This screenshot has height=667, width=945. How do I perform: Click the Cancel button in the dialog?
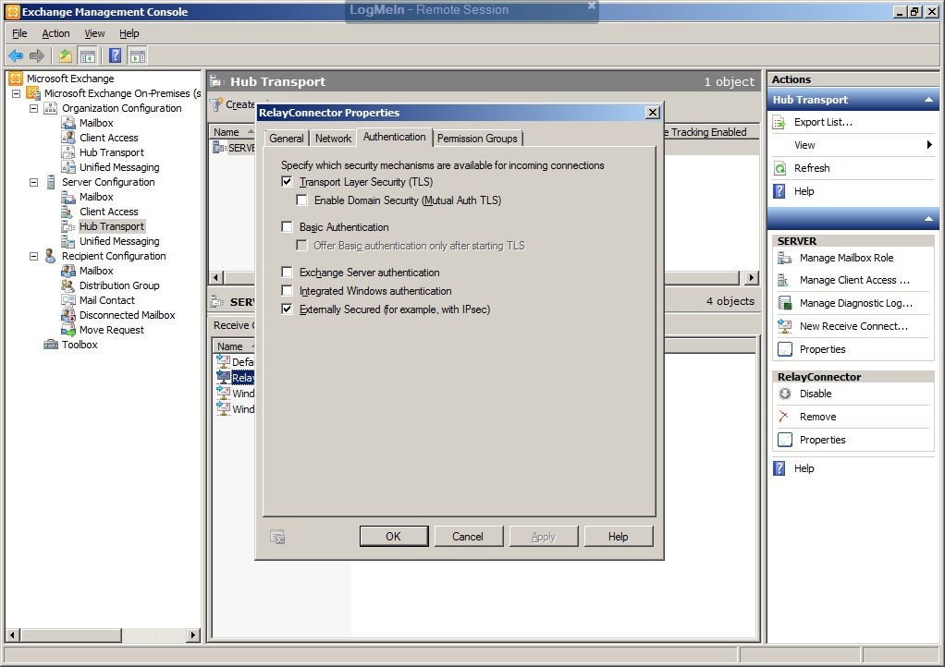468,537
